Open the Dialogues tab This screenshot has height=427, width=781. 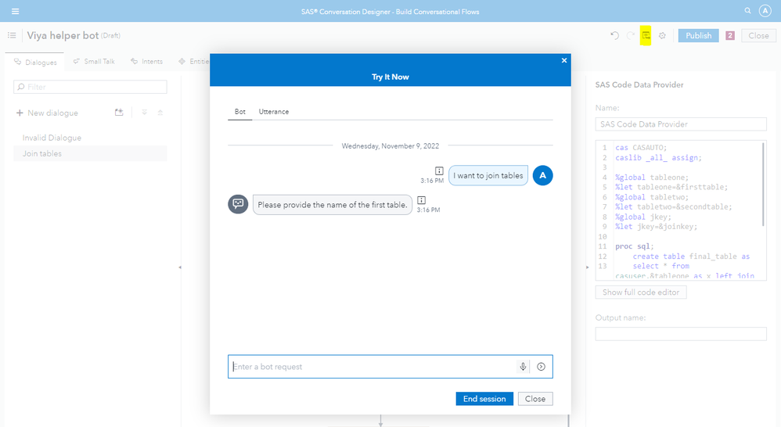coord(35,62)
